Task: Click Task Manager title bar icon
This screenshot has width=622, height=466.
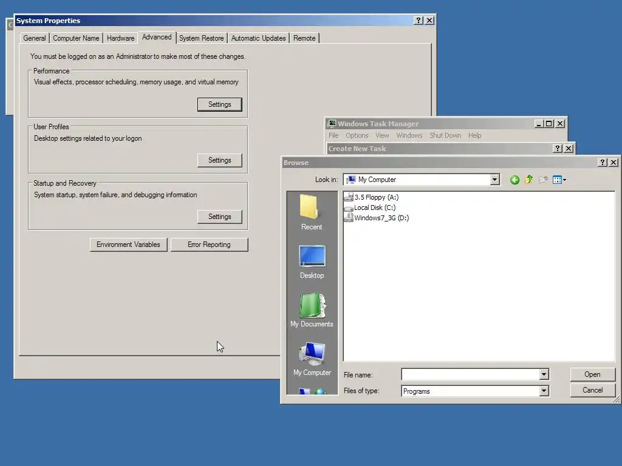Action: coord(332,124)
